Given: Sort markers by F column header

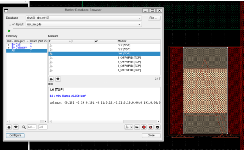Looking at the screenshot, I should pyautogui.click(x=60, y=41).
